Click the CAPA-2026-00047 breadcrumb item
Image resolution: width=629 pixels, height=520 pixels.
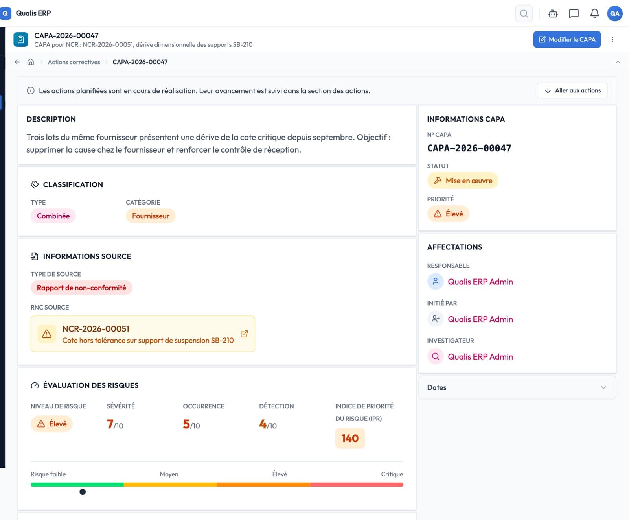tap(140, 62)
